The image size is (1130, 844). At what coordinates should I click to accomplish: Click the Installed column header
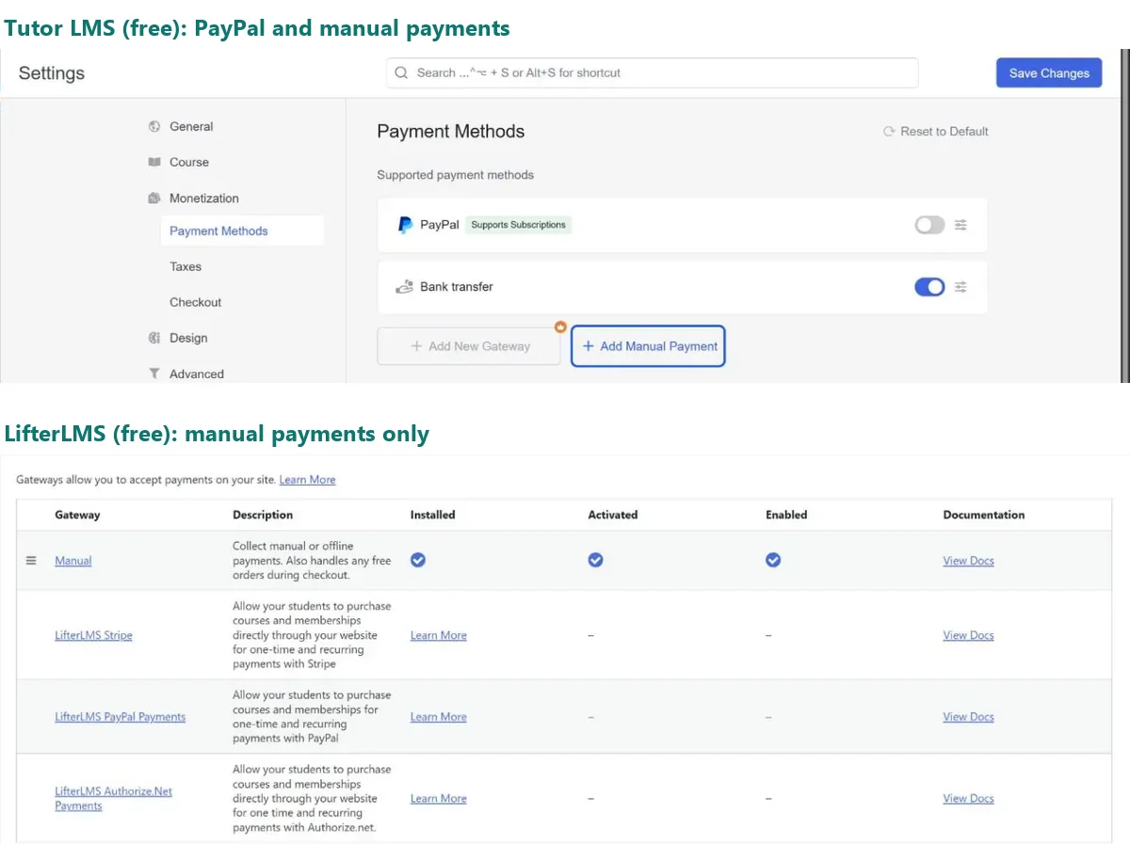click(432, 515)
